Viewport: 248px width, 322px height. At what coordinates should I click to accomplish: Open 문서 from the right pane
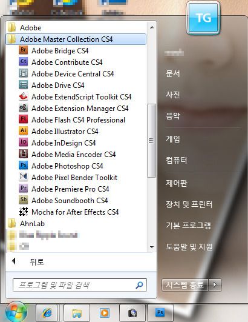coord(173,73)
